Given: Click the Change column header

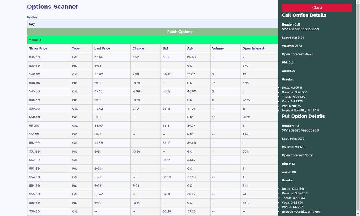Looking at the screenshot, I should point(138,48).
